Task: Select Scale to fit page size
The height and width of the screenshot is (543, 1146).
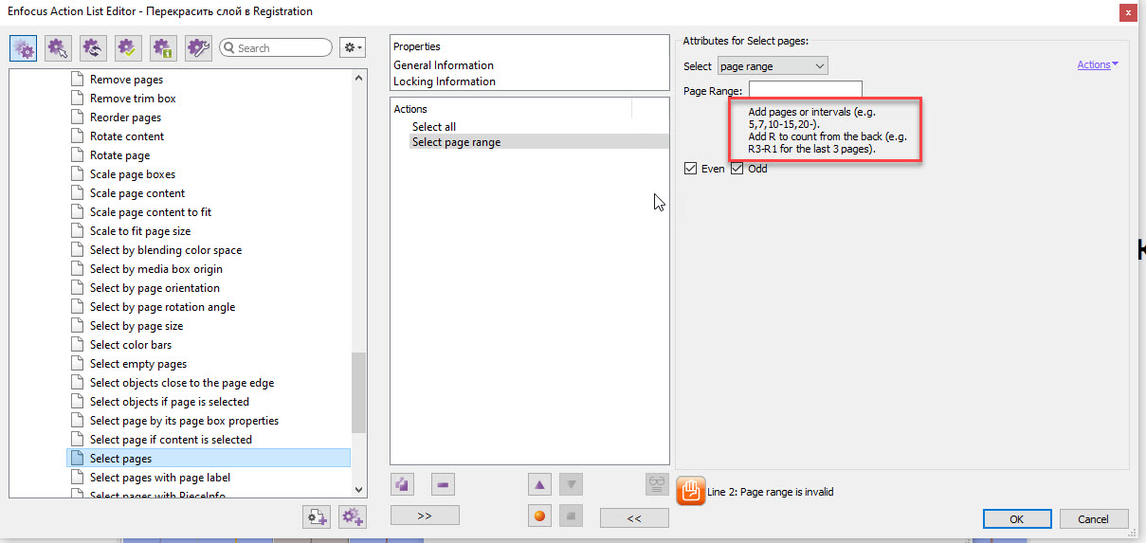Action: tap(140, 231)
